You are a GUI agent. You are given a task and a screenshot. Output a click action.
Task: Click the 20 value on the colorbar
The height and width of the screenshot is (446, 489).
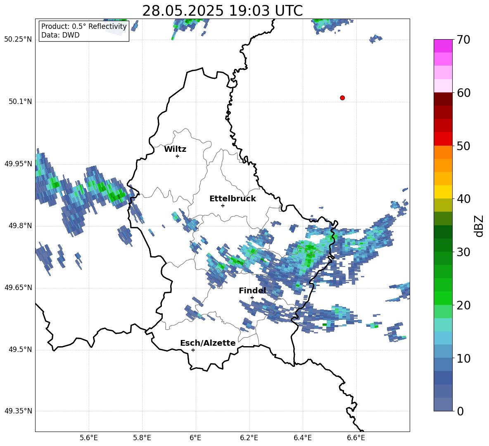pyautogui.click(x=464, y=305)
